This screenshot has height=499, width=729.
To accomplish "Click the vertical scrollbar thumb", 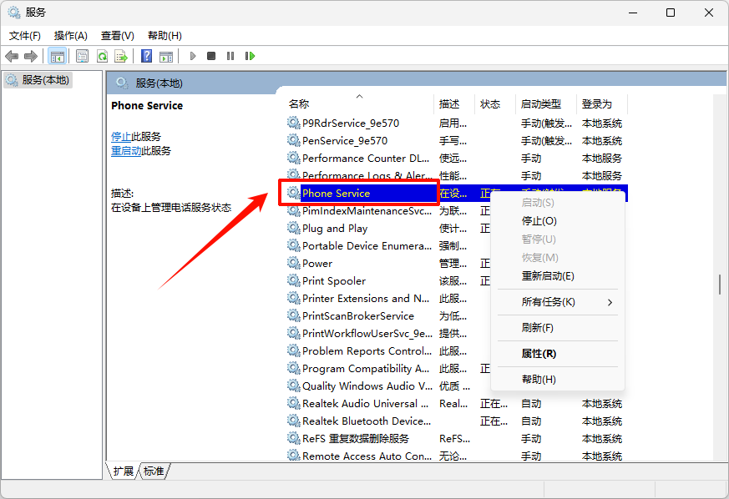I will 719,285.
